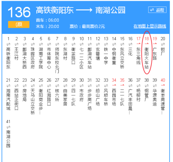Image resolution: width=173 pixels, height=162 pixels.
Task: Choose stop 9 衡茶路口
Action: coord(73,56)
